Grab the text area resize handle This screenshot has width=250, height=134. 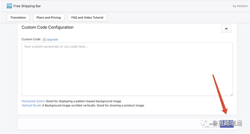coord(231,95)
